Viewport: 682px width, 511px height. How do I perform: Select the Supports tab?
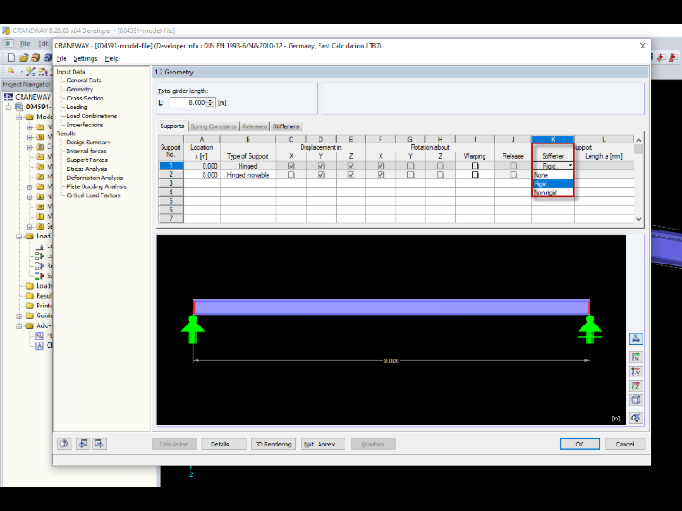tap(171, 126)
